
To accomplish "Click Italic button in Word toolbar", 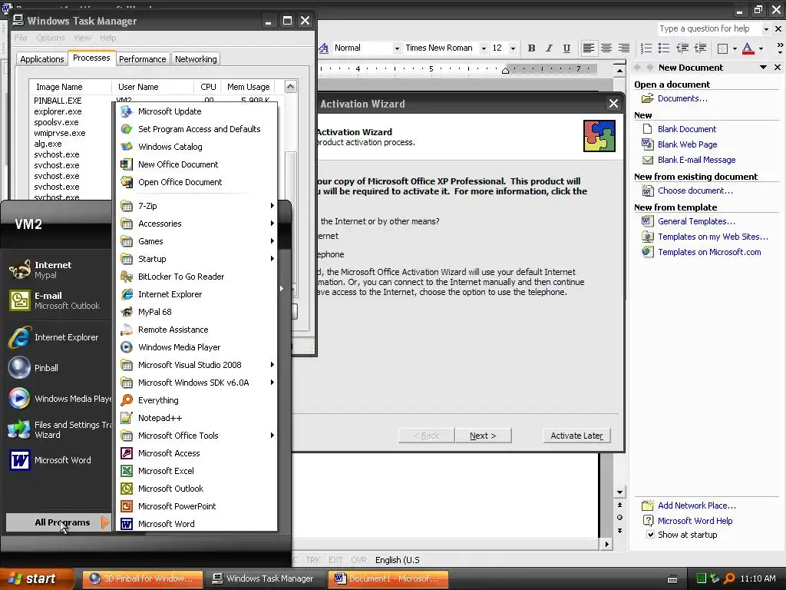I will 549,48.
